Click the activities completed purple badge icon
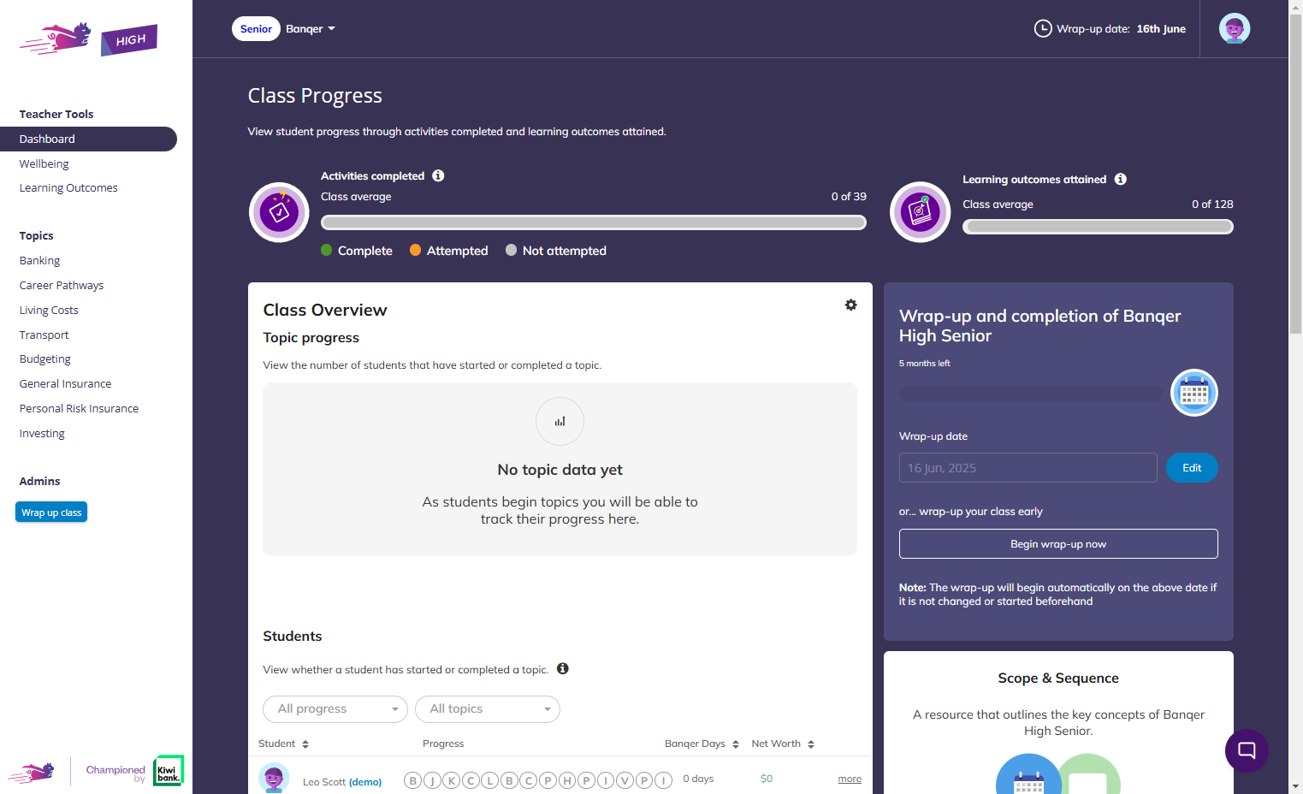Viewport: 1303px width, 794px height. tap(279, 212)
